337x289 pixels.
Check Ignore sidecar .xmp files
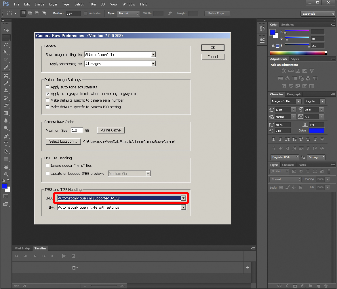click(x=47, y=166)
